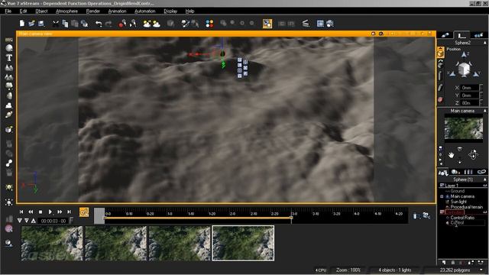The height and width of the screenshot is (275, 489).
Task: Click the X position field
Action: pyautogui.click(x=470, y=88)
